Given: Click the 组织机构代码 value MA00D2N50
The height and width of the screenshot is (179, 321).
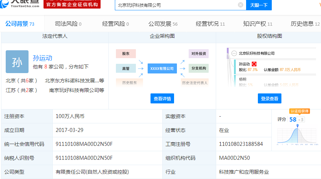Looking at the screenshot, I should coord(234,158).
